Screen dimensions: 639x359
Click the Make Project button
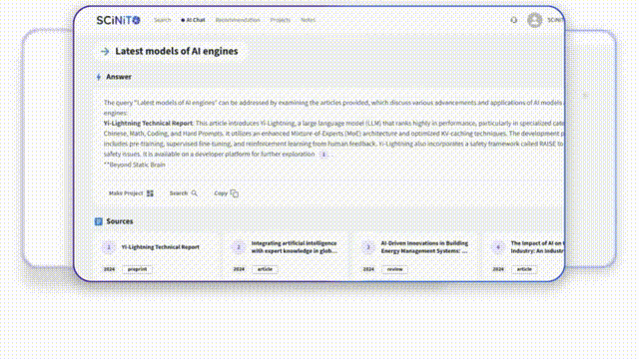(131, 193)
